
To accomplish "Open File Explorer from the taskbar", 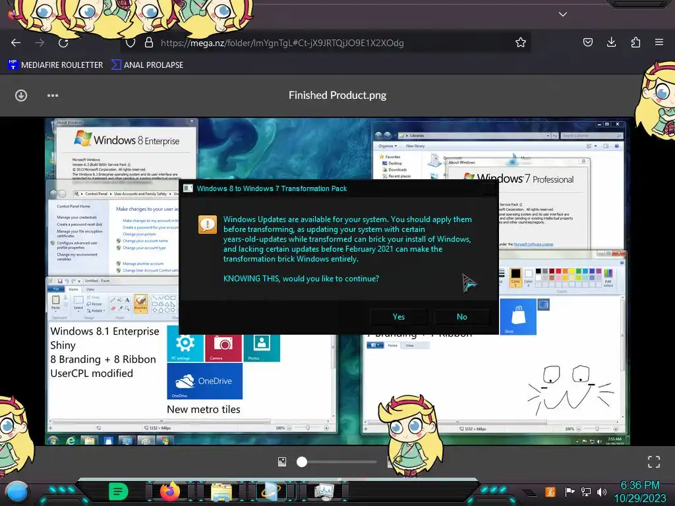I will tap(221, 492).
